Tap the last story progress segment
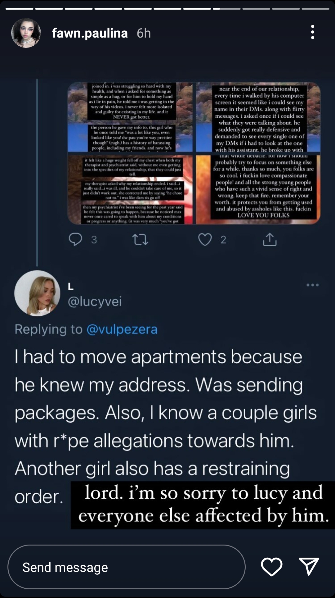 [315, 9]
